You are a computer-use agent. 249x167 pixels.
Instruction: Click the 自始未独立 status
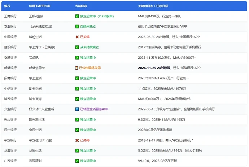[88, 26]
